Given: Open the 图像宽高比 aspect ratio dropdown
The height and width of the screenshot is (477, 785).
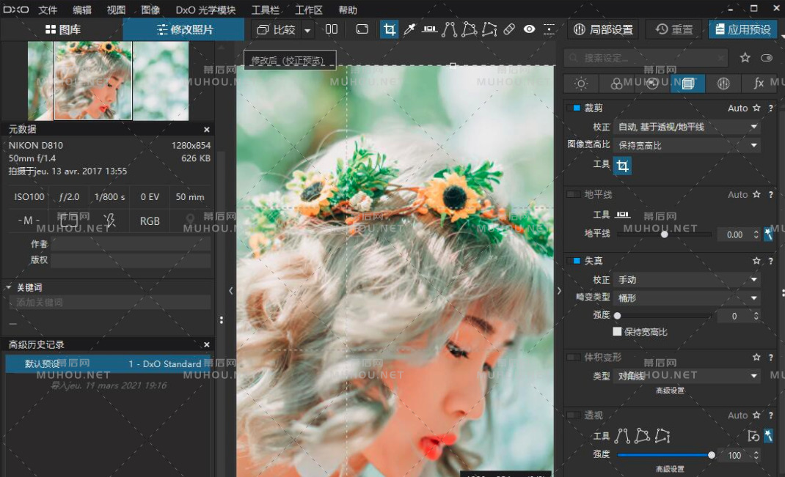Looking at the screenshot, I should [687, 146].
